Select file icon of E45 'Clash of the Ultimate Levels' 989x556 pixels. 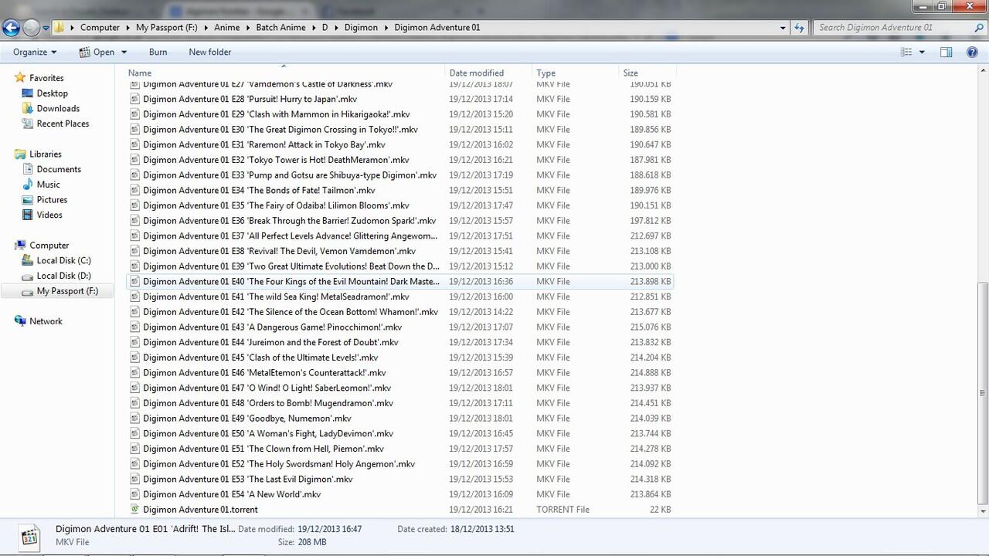tap(135, 358)
